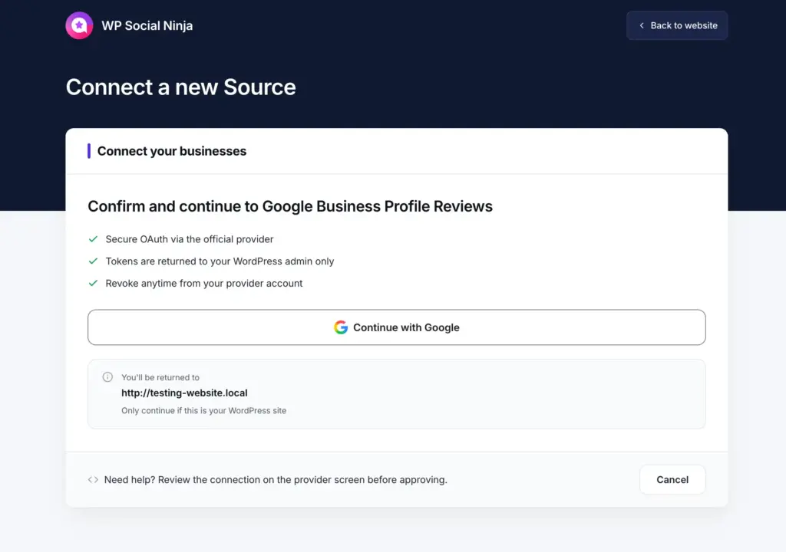Click the WP Social Ninja logo icon
The height and width of the screenshot is (552, 786).
click(x=79, y=25)
